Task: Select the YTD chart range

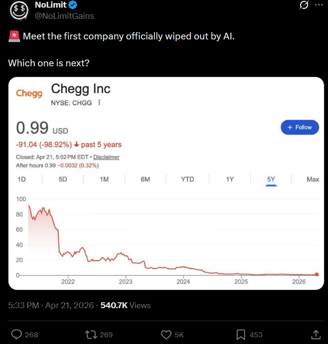Action: pyautogui.click(x=188, y=179)
